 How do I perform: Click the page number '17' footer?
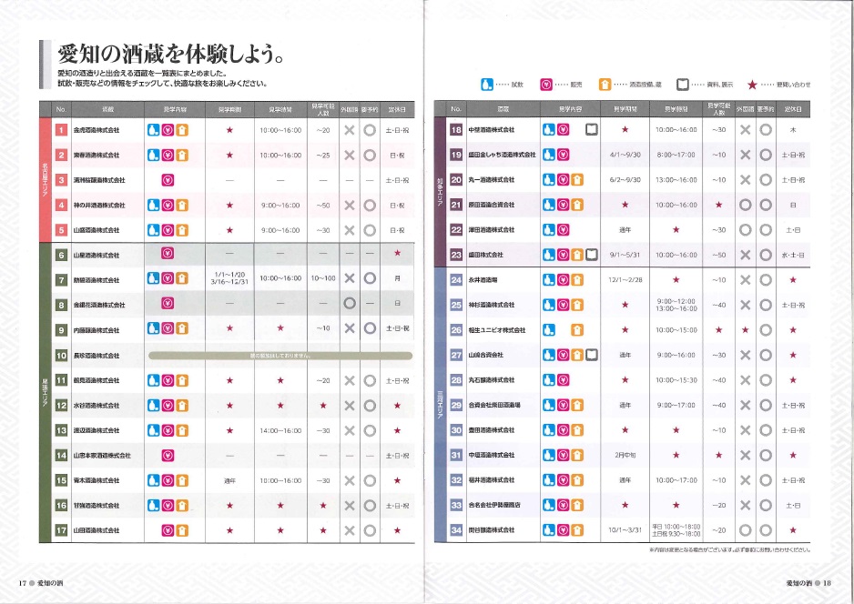point(23,583)
